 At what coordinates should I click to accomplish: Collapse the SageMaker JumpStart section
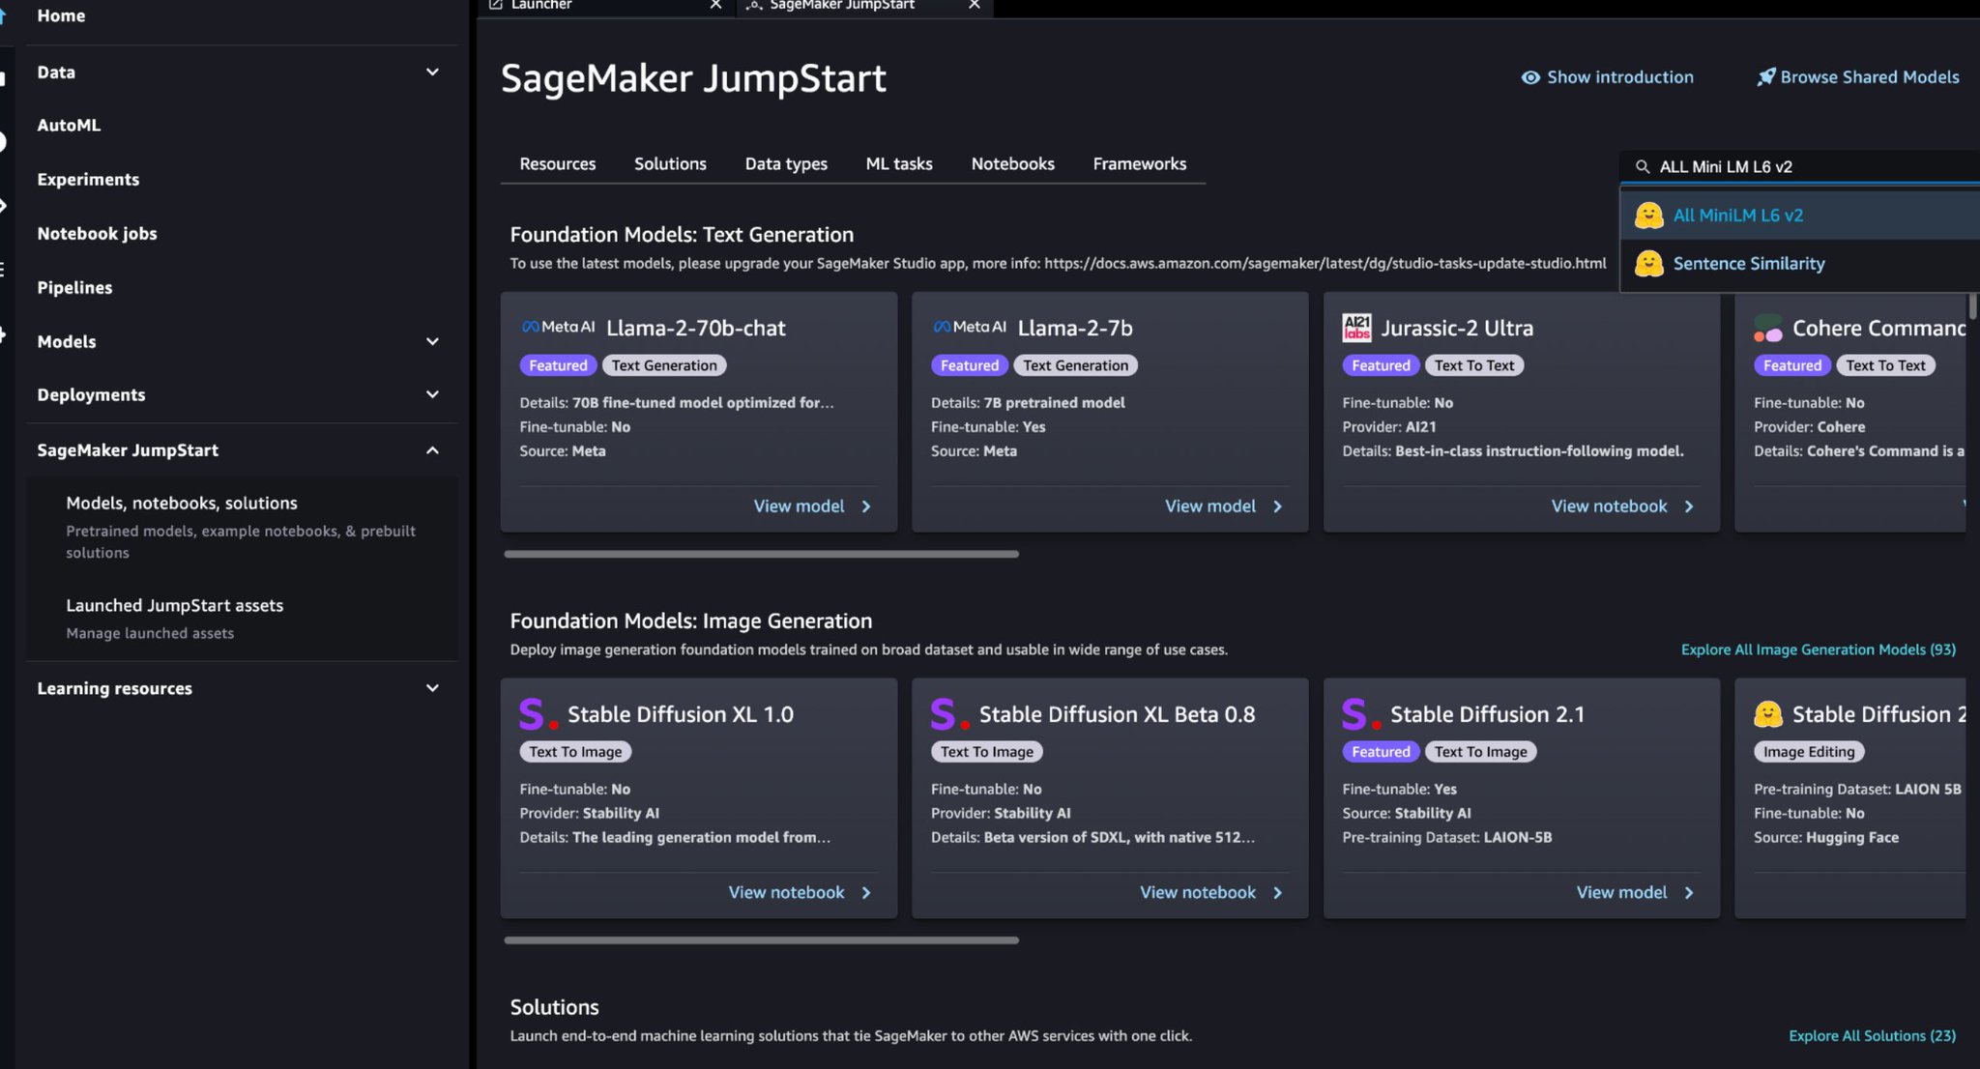[x=432, y=450]
